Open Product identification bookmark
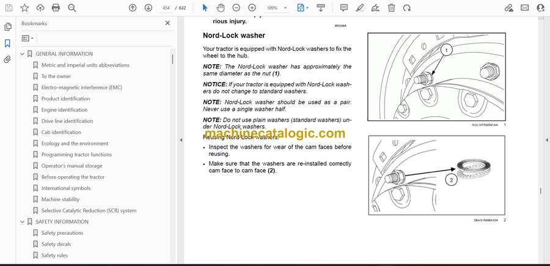The height and width of the screenshot is (266, 550). pyautogui.click(x=65, y=99)
